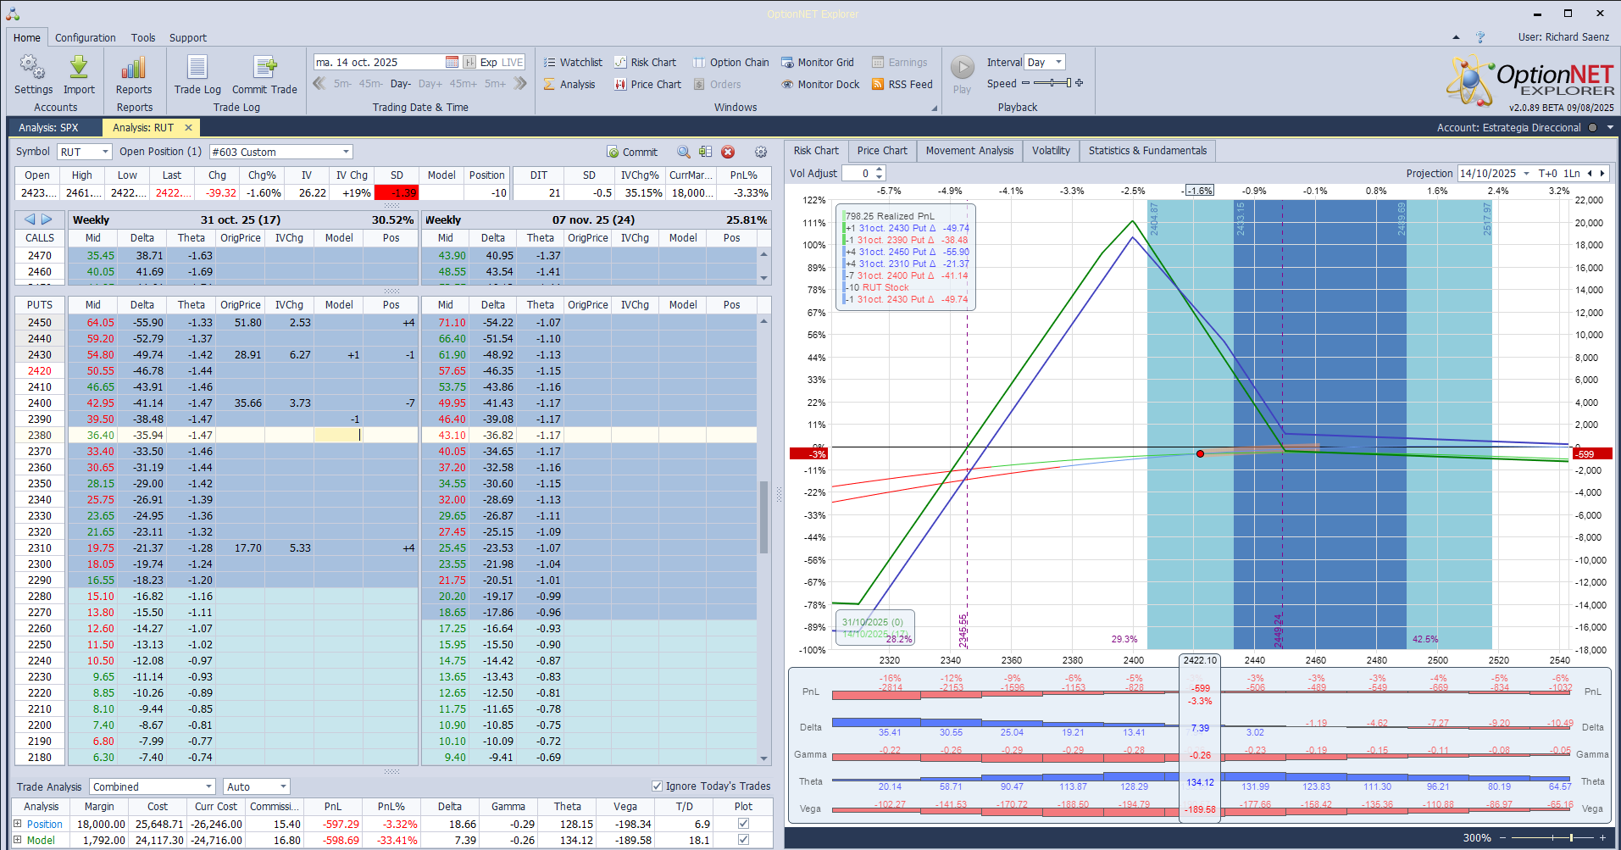
Task: Open the Option Chain window
Action: click(x=730, y=62)
